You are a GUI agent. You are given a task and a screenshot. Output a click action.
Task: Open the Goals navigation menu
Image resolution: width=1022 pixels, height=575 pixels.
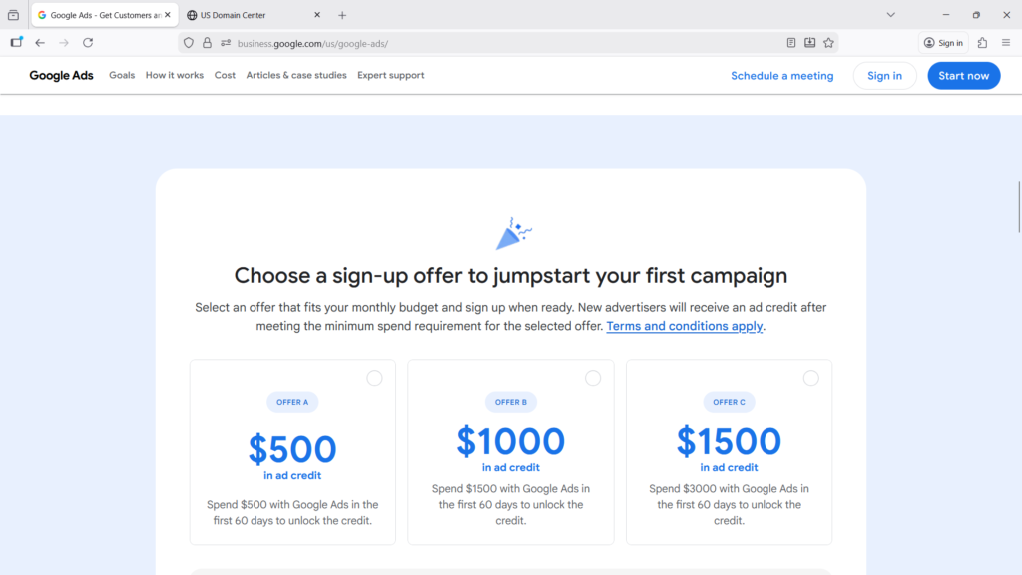tap(122, 75)
